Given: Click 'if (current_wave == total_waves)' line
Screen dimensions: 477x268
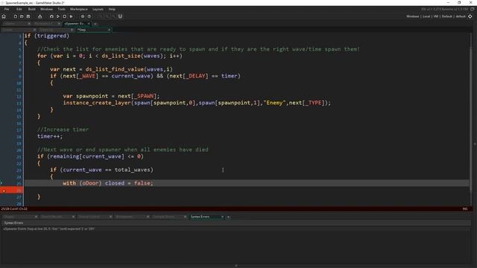Looking at the screenshot, I should [101, 170].
